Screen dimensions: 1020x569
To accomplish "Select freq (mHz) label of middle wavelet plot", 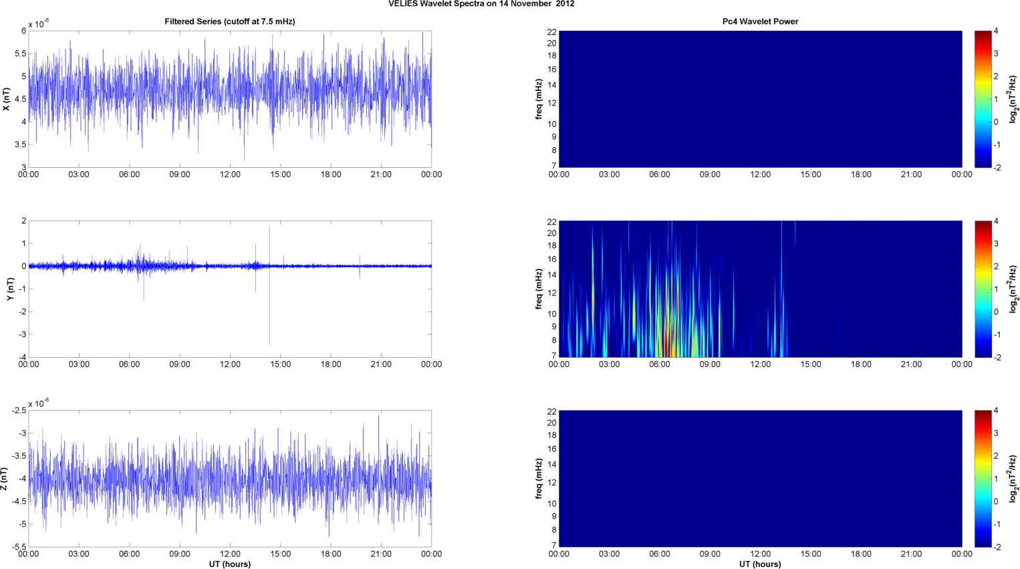I will (x=539, y=289).
